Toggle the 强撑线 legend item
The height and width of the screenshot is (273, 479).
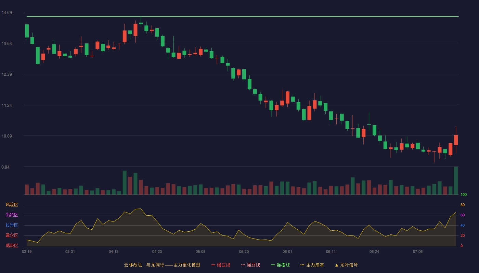coord(280,265)
